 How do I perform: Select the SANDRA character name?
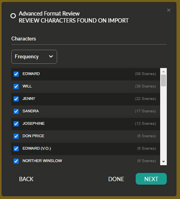tap(31, 111)
